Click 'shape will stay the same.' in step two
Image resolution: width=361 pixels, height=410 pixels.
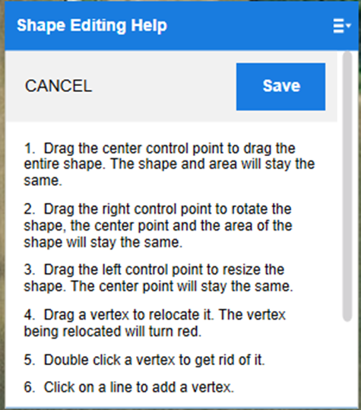[103, 242]
